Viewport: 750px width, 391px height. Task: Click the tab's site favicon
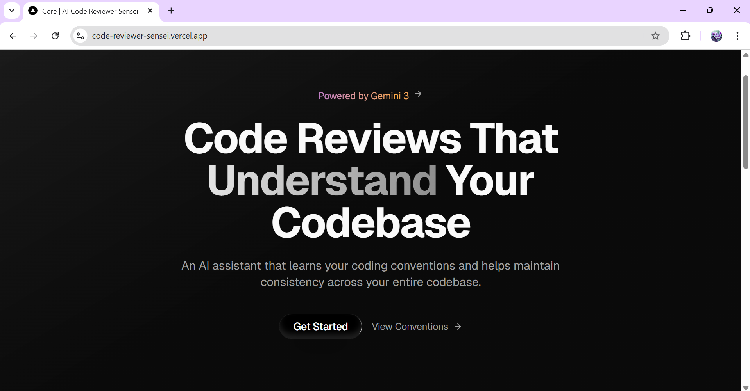33,11
